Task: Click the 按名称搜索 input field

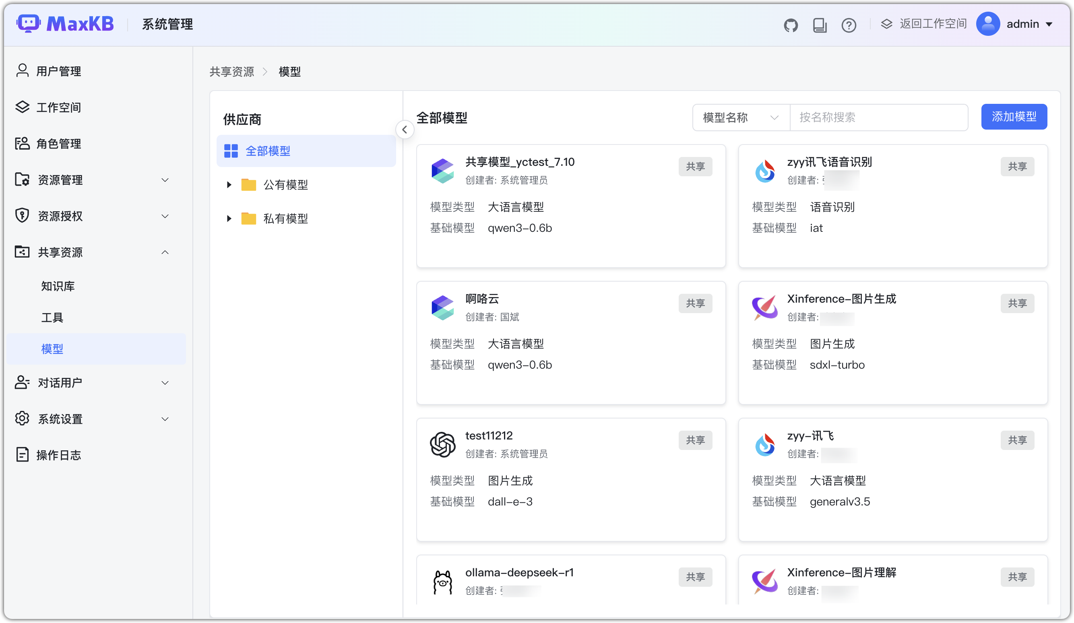Action: click(878, 117)
